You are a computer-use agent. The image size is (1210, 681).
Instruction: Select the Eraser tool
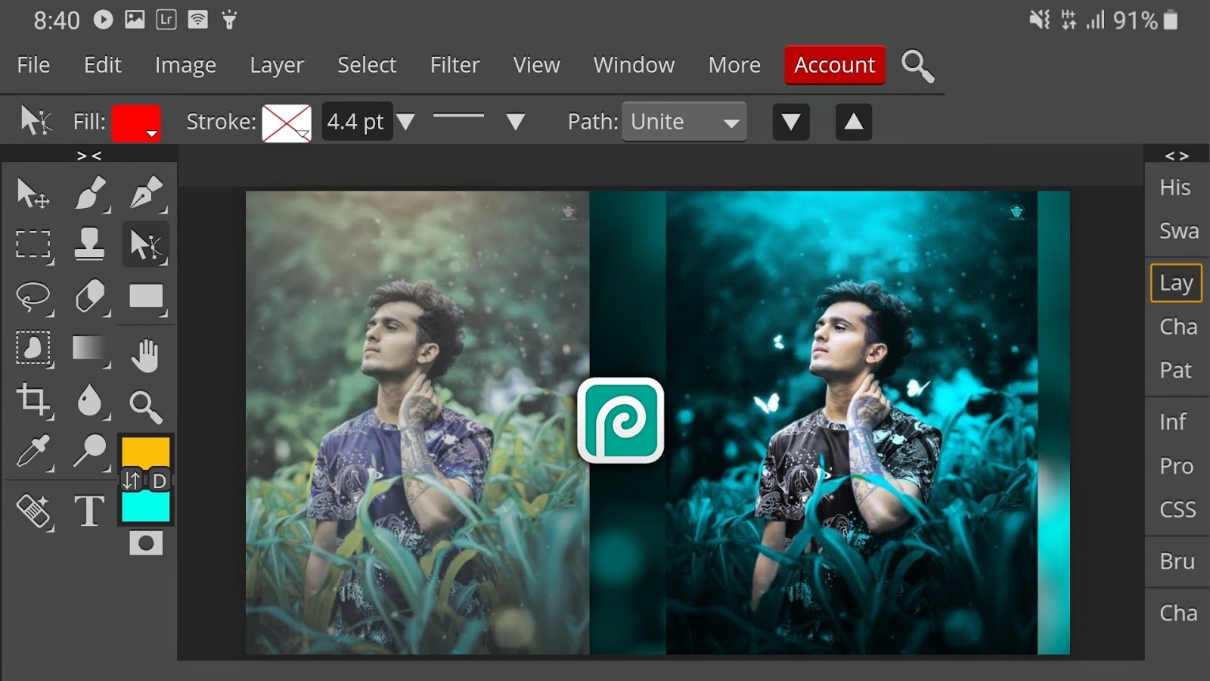click(x=91, y=297)
